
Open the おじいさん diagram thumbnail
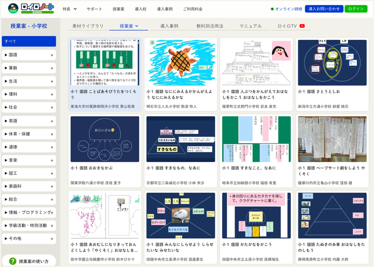[x=105, y=139]
